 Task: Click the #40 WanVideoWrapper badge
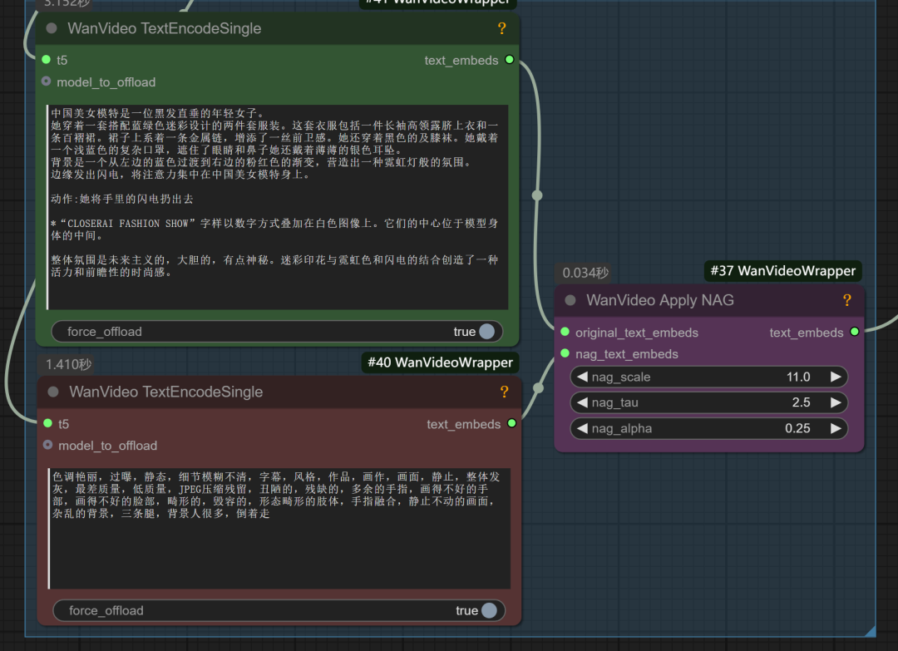point(440,362)
